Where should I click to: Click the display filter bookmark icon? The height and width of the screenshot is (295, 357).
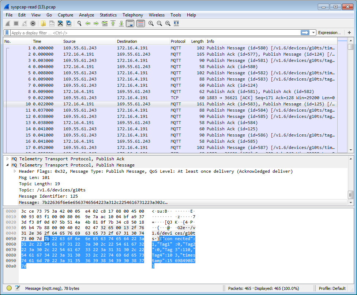pos(7,33)
